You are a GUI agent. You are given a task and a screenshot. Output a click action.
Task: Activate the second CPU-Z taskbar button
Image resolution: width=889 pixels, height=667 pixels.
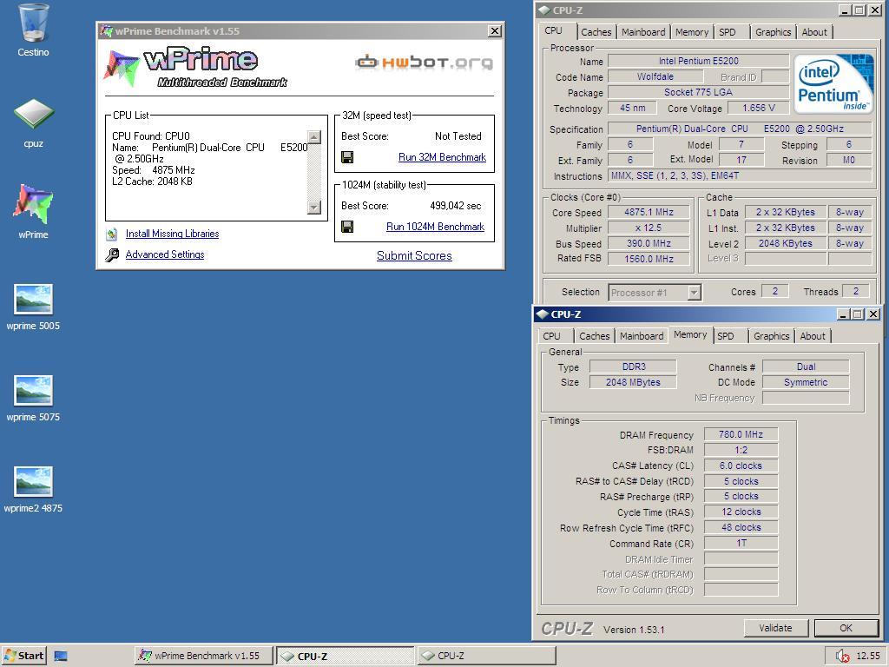click(x=486, y=656)
